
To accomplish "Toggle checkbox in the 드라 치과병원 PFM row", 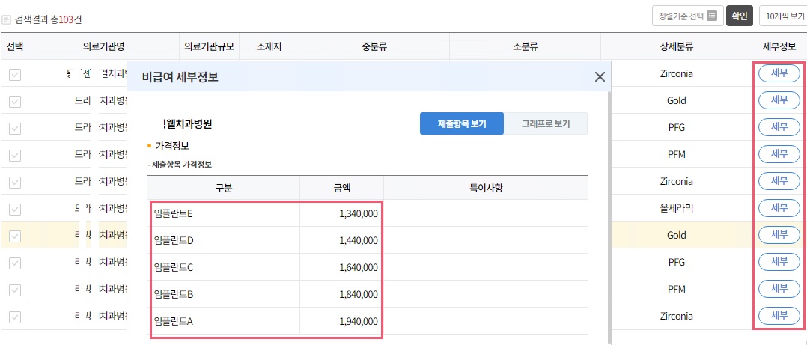I will [x=15, y=155].
